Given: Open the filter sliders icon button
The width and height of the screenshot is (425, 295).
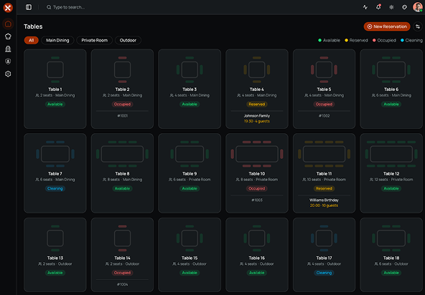Looking at the screenshot, I should pos(418,26).
